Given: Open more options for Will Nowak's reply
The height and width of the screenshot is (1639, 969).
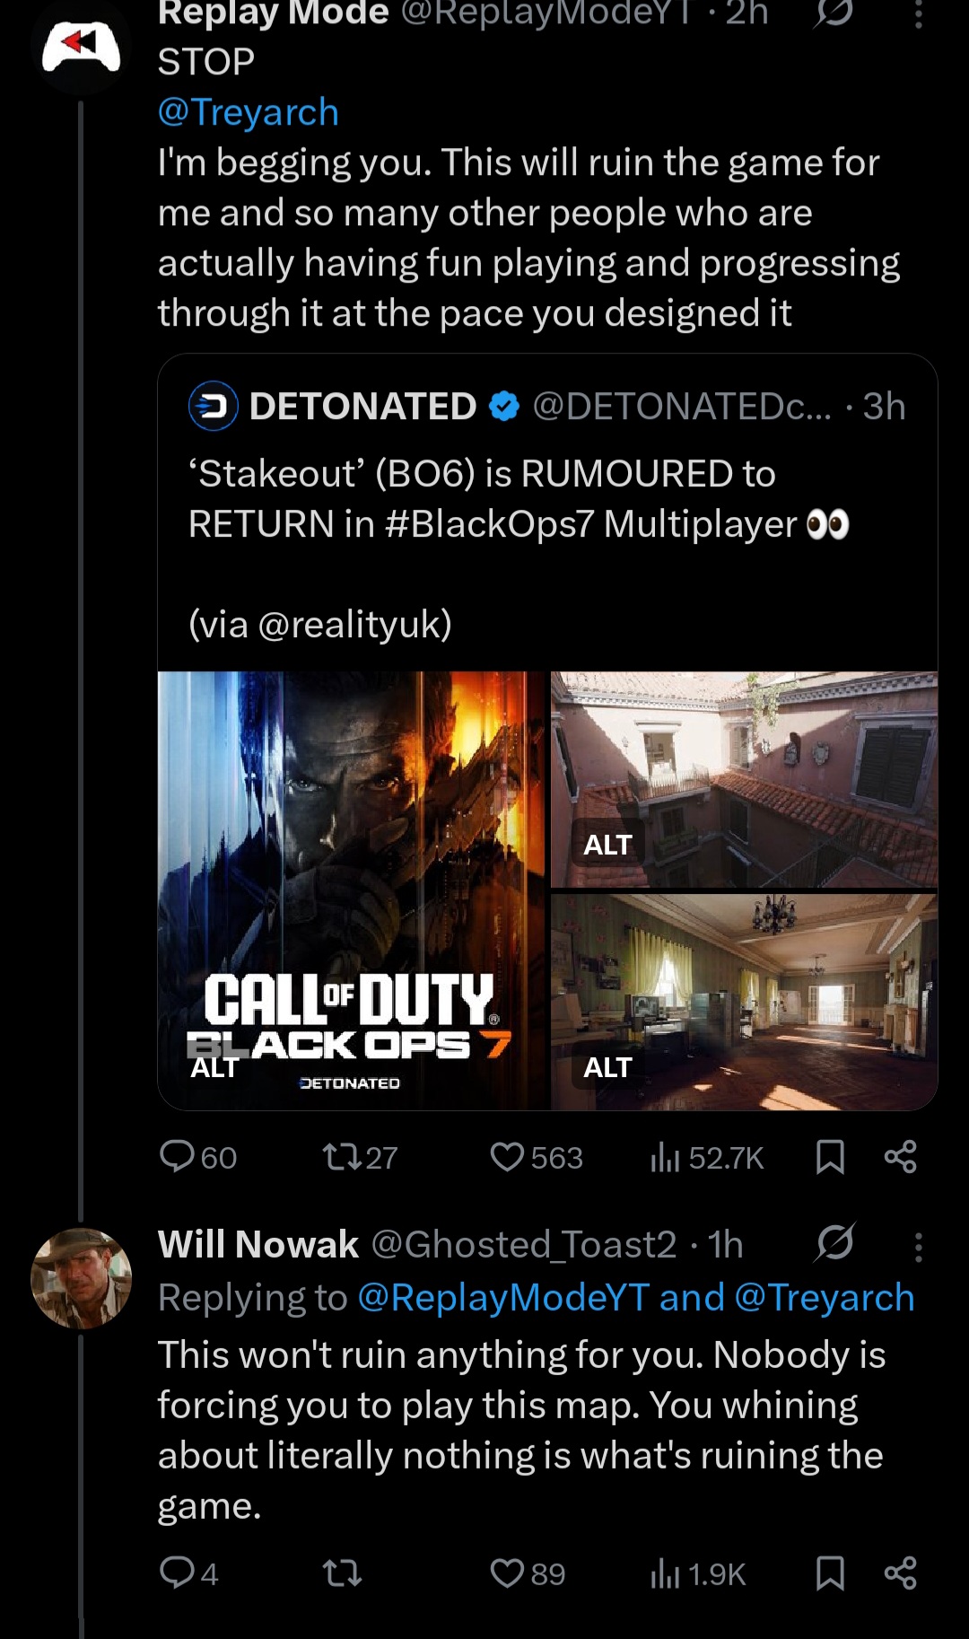Looking at the screenshot, I should 918,1247.
